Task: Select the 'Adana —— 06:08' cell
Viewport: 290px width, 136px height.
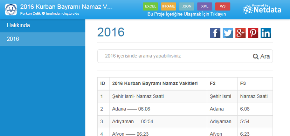Action: pyautogui.click(x=158, y=109)
